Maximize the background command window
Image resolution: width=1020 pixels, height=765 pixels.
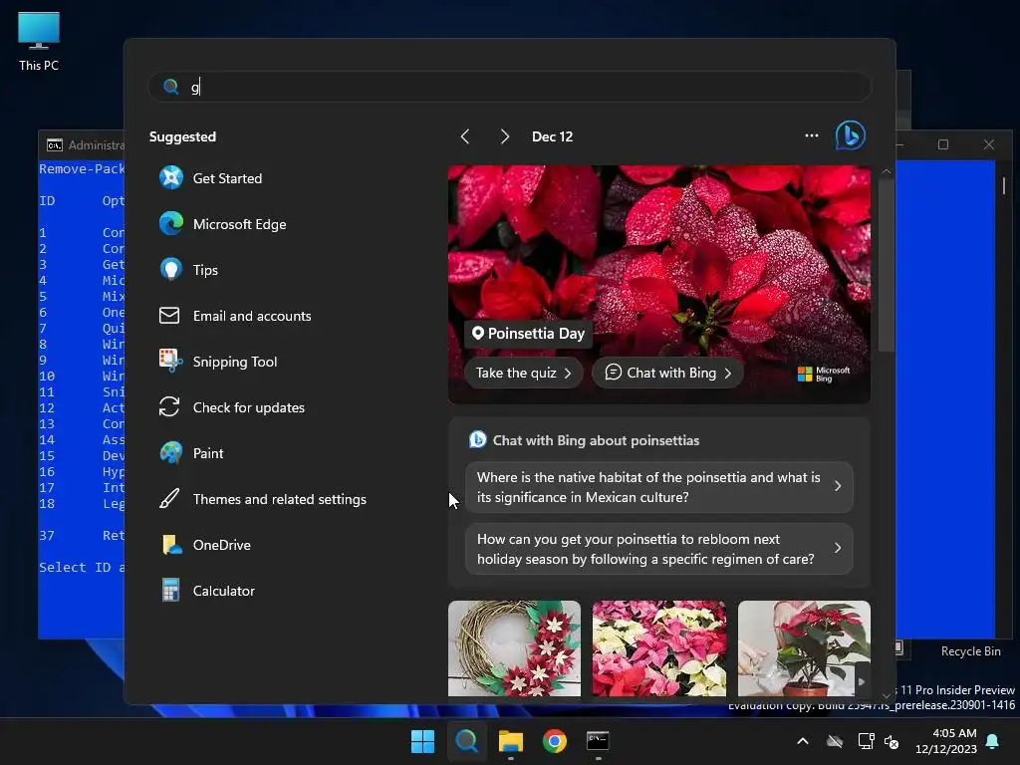click(943, 144)
